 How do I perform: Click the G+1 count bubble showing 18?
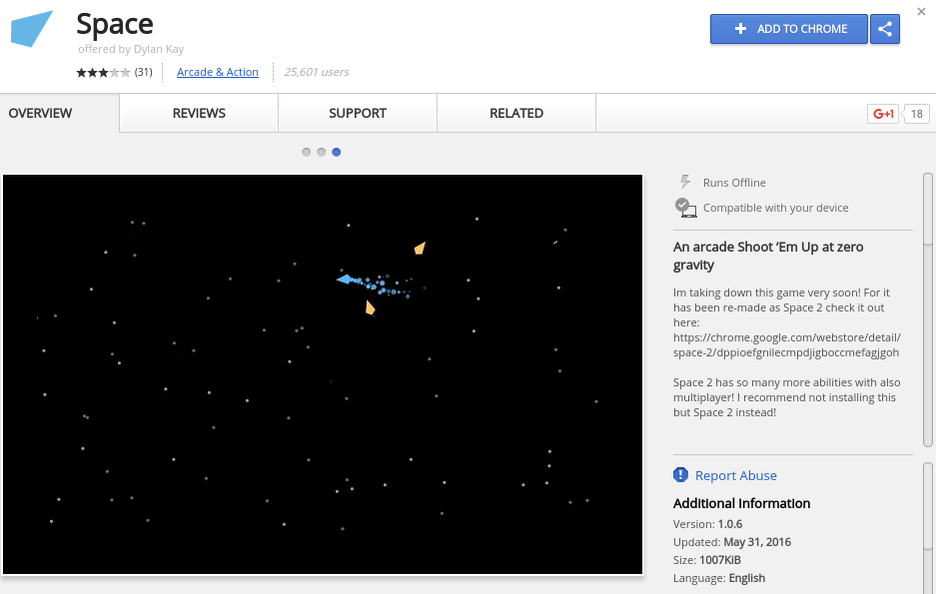(x=916, y=114)
